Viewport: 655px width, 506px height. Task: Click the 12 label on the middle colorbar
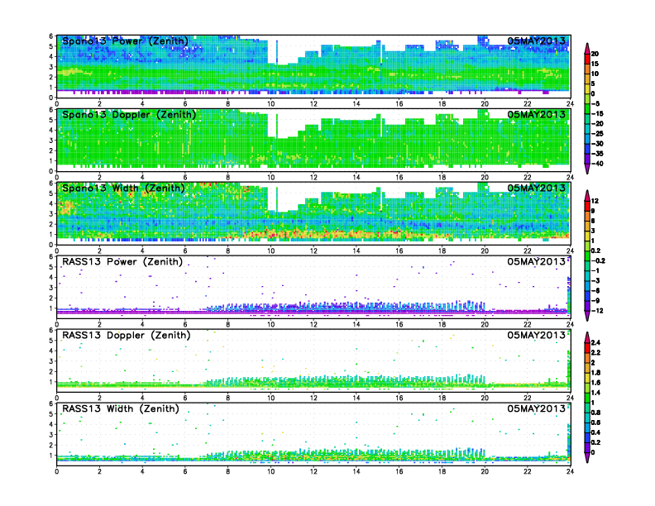pyautogui.click(x=595, y=201)
